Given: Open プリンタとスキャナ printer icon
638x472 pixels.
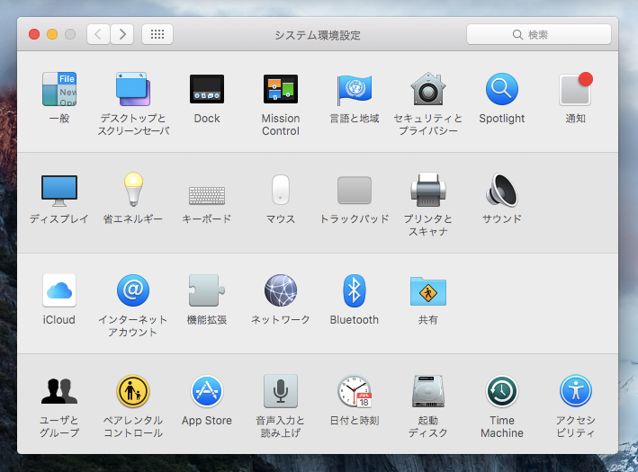Looking at the screenshot, I should tap(428, 190).
